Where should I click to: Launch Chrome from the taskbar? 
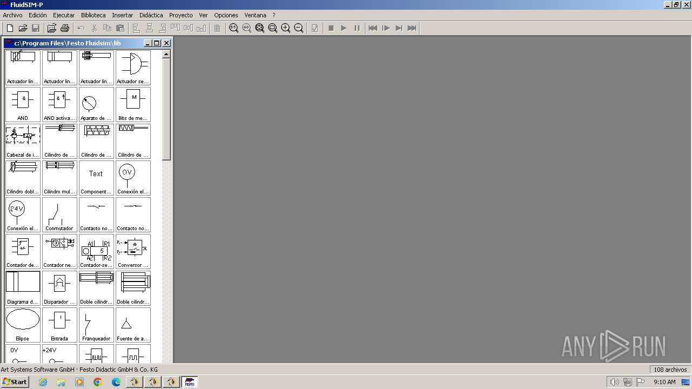pos(98,382)
